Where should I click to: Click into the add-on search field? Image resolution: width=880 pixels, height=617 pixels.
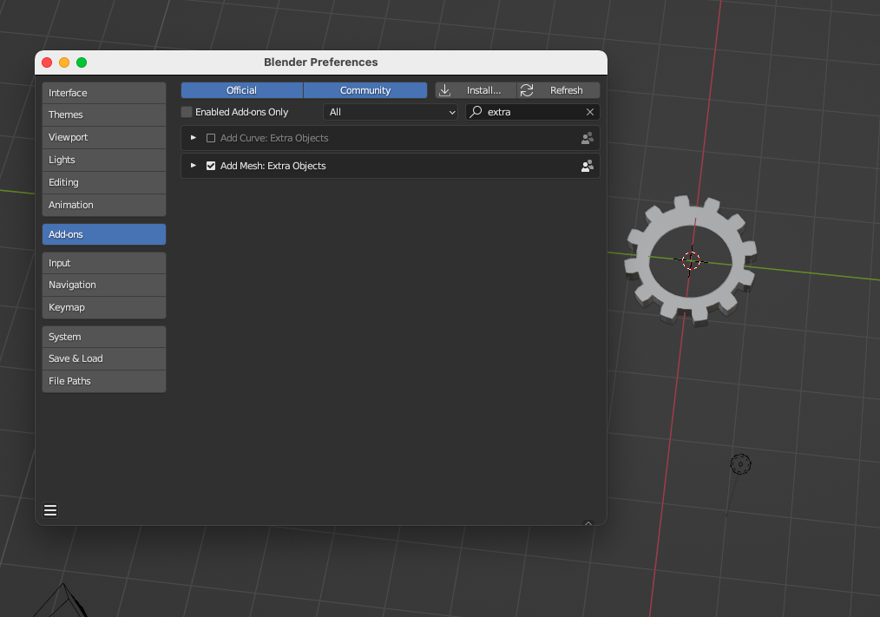pos(533,112)
